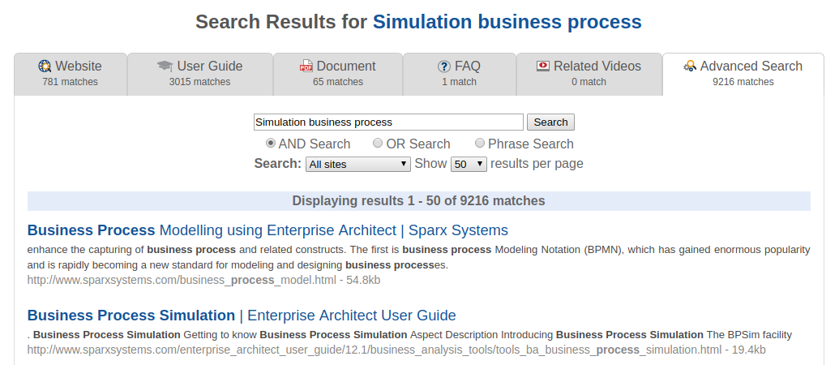
Task: Open Business Process Modelling result link
Action: tap(268, 230)
